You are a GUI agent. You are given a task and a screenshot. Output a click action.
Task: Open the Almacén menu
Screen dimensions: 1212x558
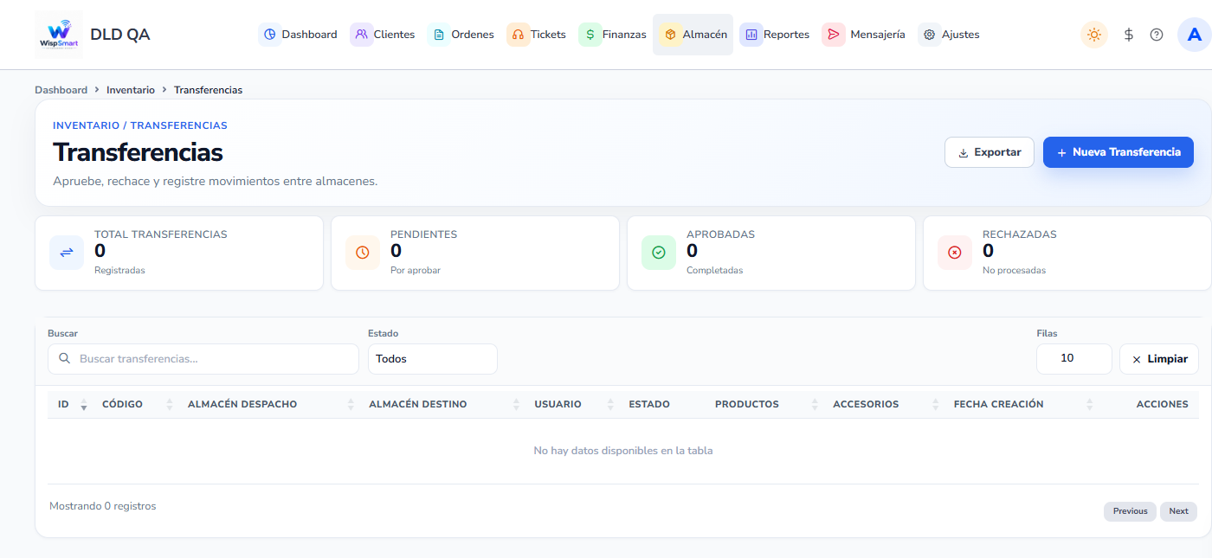tap(693, 35)
